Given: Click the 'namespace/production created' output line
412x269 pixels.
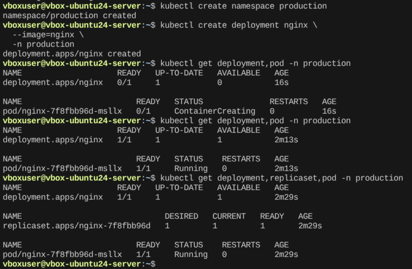Looking at the screenshot, I should (69, 16).
